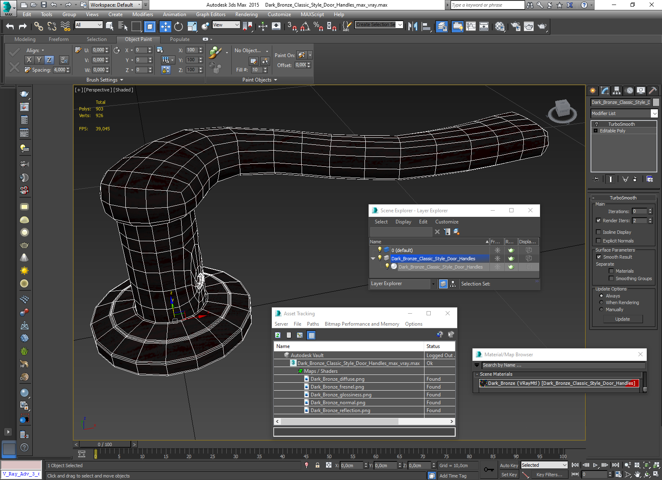
Task: Open the Rendering menu
Action: (x=246, y=14)
